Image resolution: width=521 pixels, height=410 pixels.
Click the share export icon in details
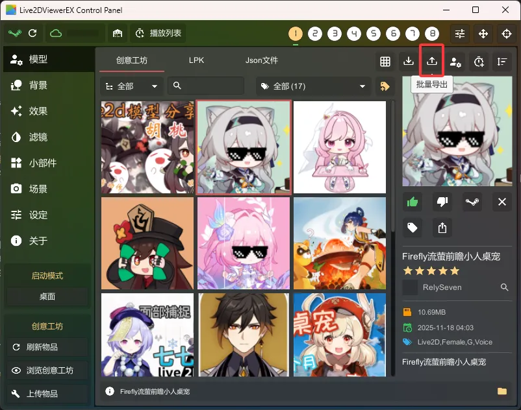point(442,228)
